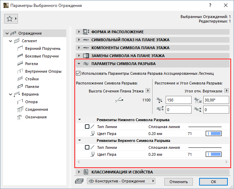Collapse Реквизиты Нижнего Символа Разрыва group
Image resolution: width=234 pixels, height=189 pixels.
79,119
